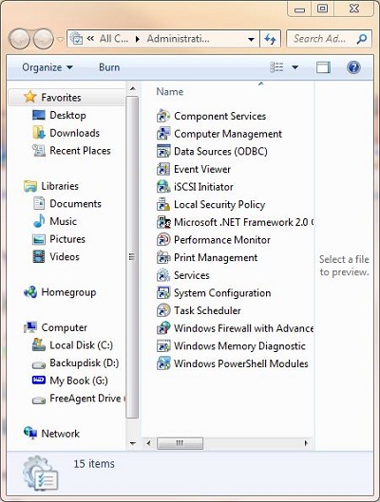380x502 pixels.
Task: Click the Burn toolbar command
Action: point(109,67)
